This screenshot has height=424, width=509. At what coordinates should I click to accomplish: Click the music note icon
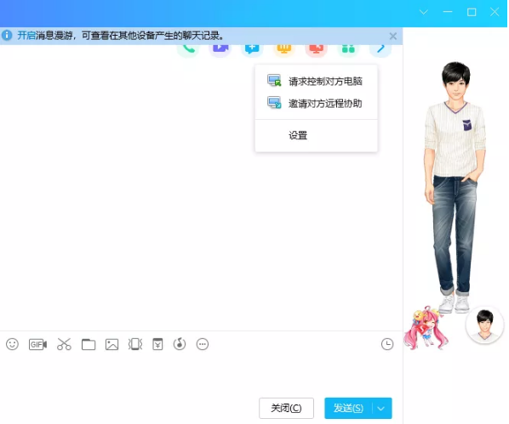(x=180, y=344)
